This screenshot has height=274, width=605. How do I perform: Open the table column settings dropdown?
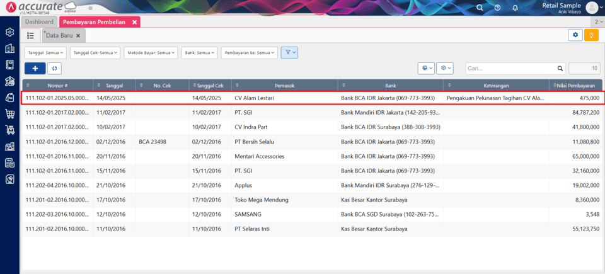[445, 68]
